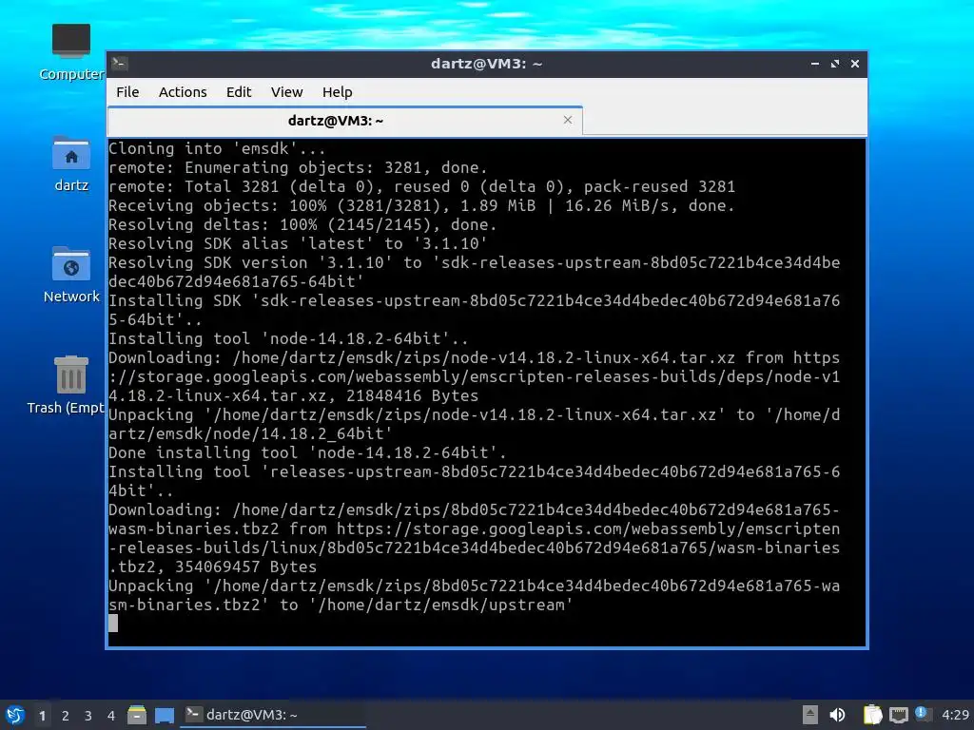Open the View menu
Screen dimensions: 974x730
286,92
